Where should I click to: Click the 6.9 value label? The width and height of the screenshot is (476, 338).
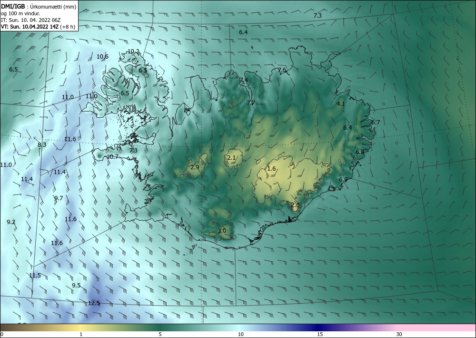[x=343, y=180]
